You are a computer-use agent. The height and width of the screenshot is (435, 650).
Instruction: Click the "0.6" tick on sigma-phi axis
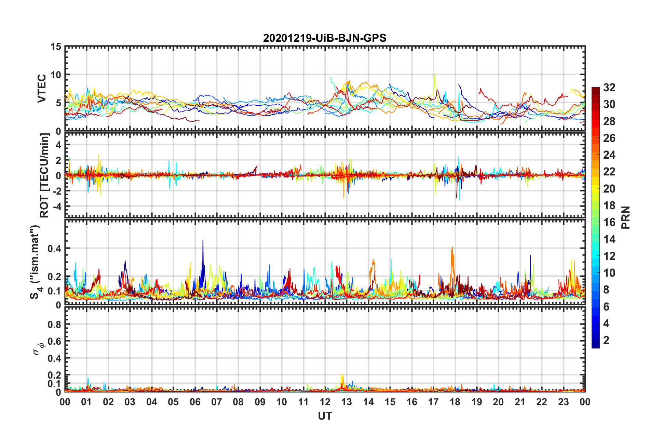(x=54, y=341)
